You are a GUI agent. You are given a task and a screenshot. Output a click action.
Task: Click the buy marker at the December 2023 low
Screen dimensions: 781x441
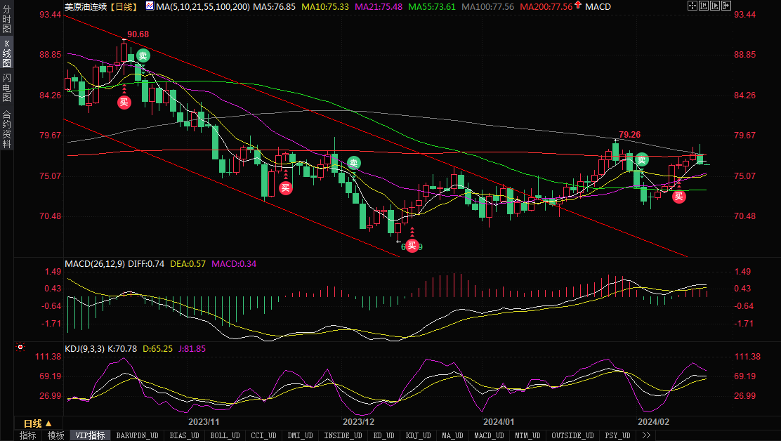(412, 245)
